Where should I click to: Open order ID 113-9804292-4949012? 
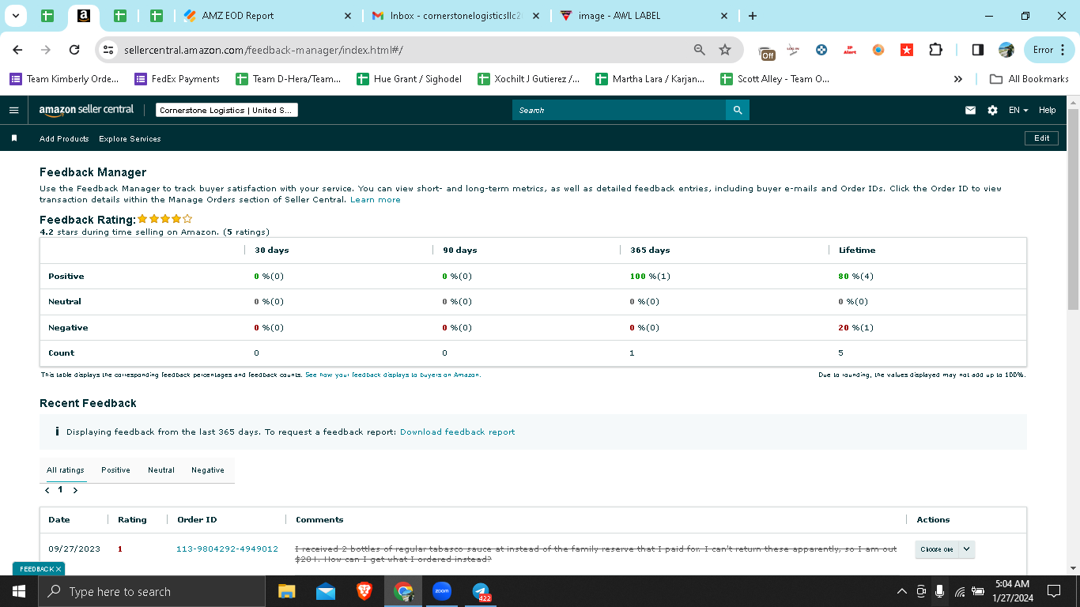click(227, 549)
